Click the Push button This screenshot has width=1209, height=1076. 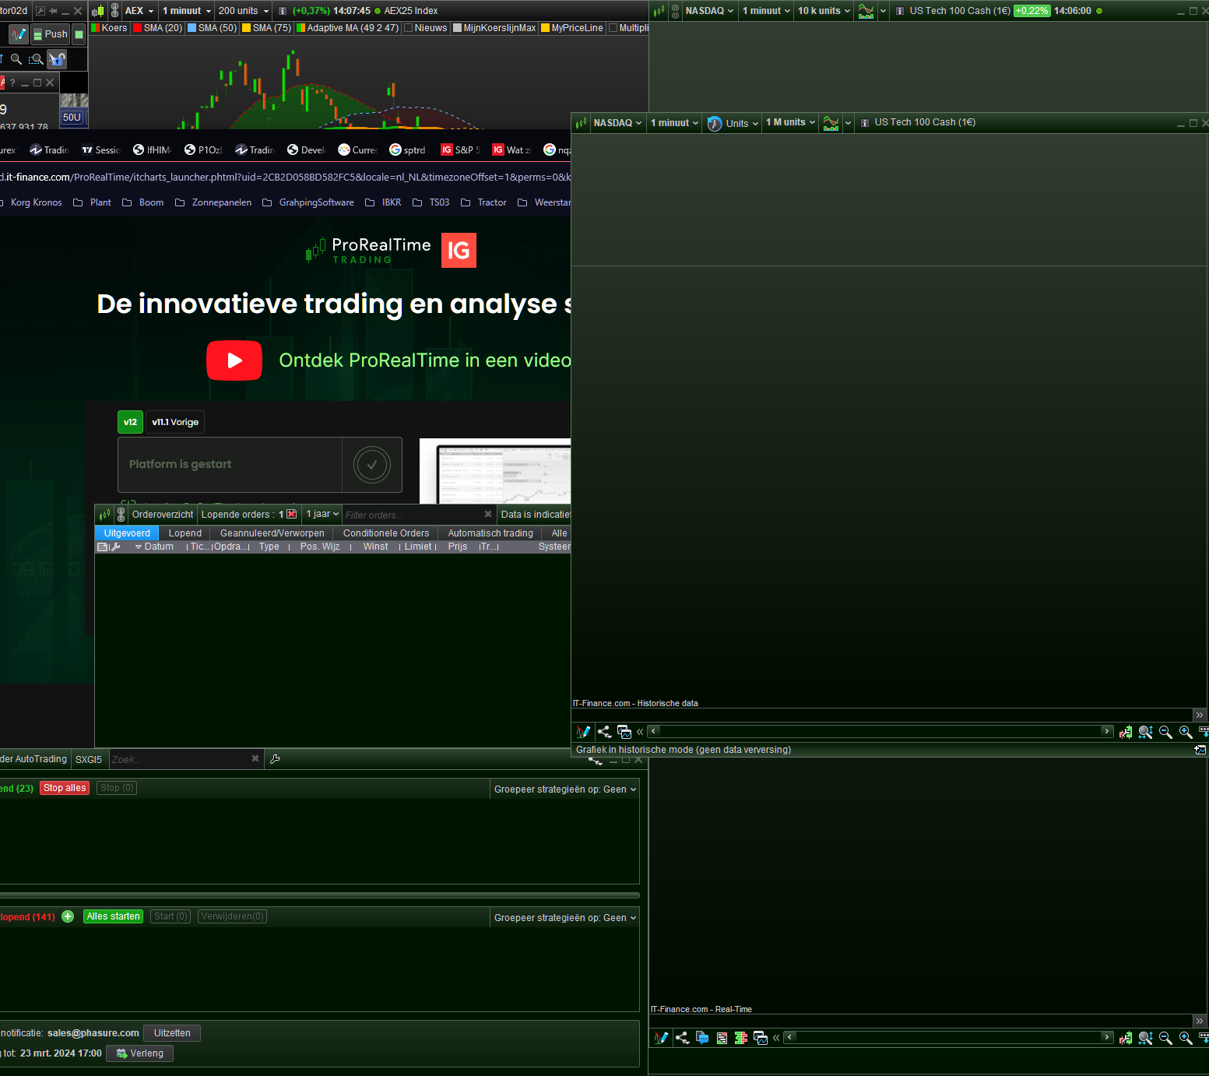click(51, 34)
